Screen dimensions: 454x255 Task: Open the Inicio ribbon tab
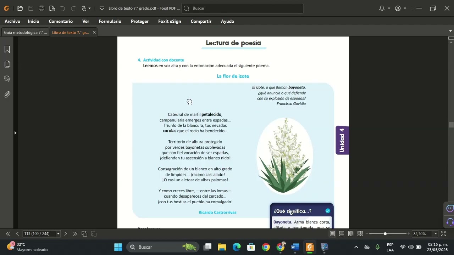(x=34, y=21)
